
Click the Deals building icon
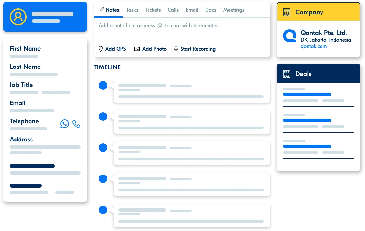click(286, 74)
